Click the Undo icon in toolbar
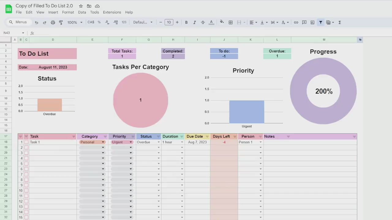The width and height of the screenshot is (392, 220). [36, 22]
